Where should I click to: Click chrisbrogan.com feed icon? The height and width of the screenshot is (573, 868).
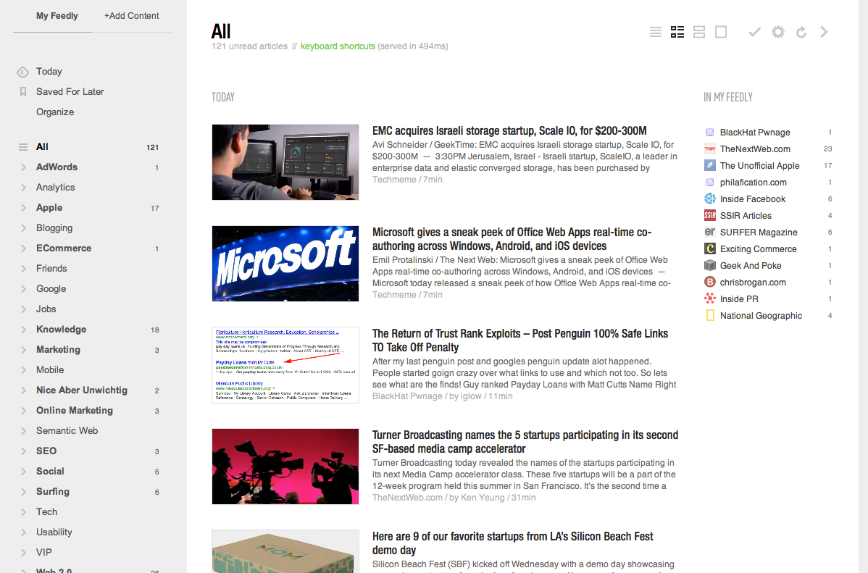pos(709,282)
